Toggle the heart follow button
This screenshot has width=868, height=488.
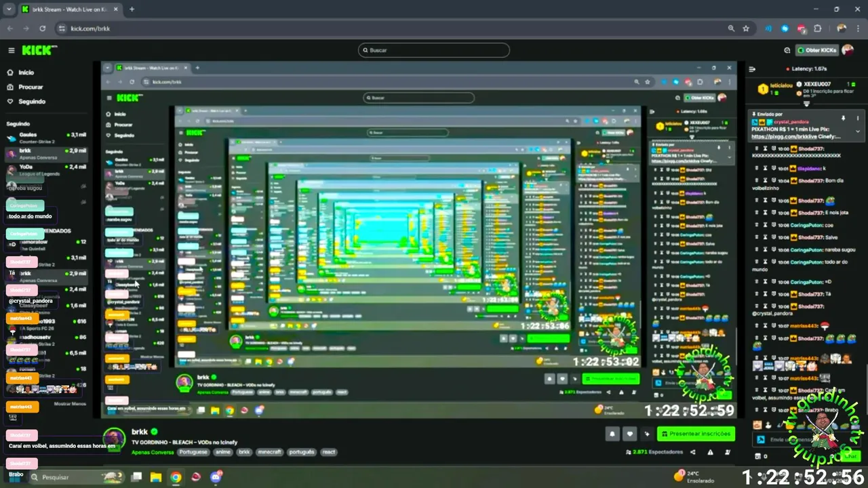click(x=630, y=434)
